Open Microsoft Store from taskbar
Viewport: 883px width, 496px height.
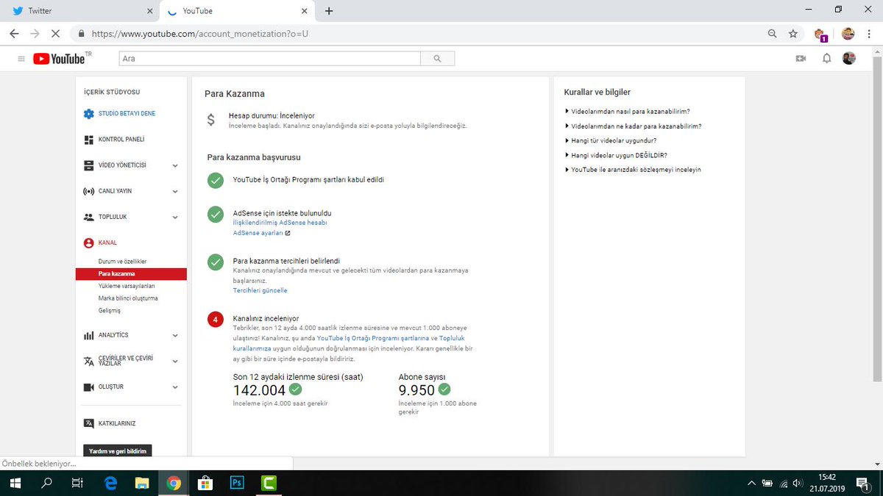(205, 483)
